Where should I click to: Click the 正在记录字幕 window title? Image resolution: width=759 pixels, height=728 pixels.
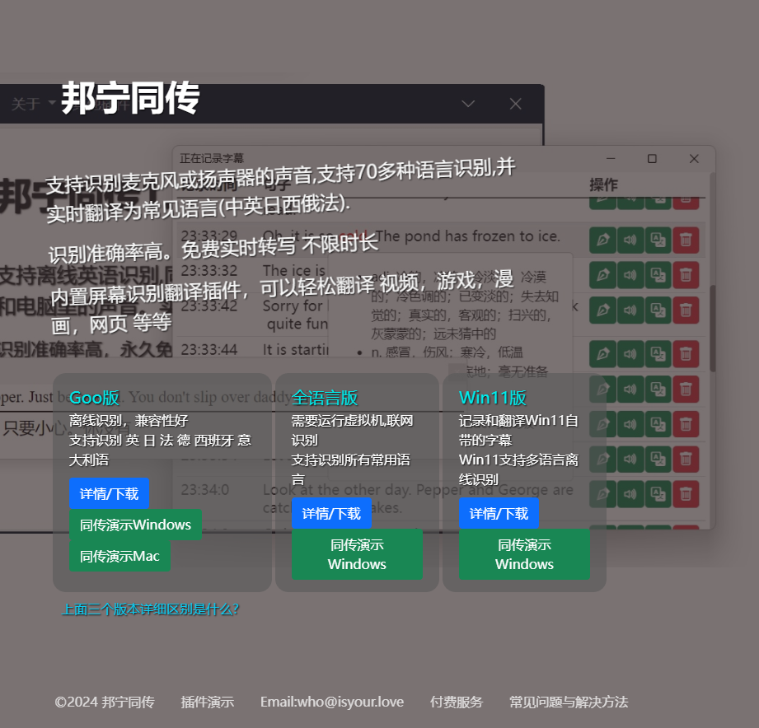(x=212, y=158)
